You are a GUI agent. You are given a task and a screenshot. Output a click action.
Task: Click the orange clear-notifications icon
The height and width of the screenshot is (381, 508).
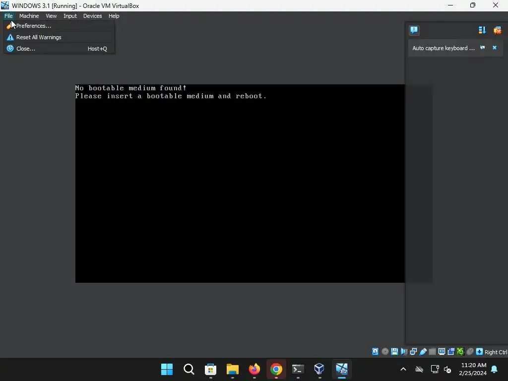pos(497,30)
